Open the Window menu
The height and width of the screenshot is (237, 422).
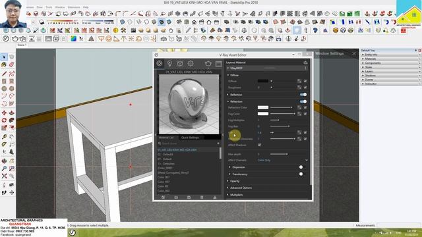pyautogui.click(x=60, y=7)
